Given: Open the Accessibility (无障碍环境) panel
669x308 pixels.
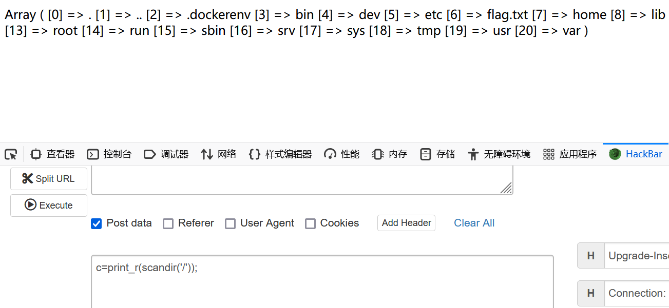Looking at the screenshot, I should (x=499, y=154).
